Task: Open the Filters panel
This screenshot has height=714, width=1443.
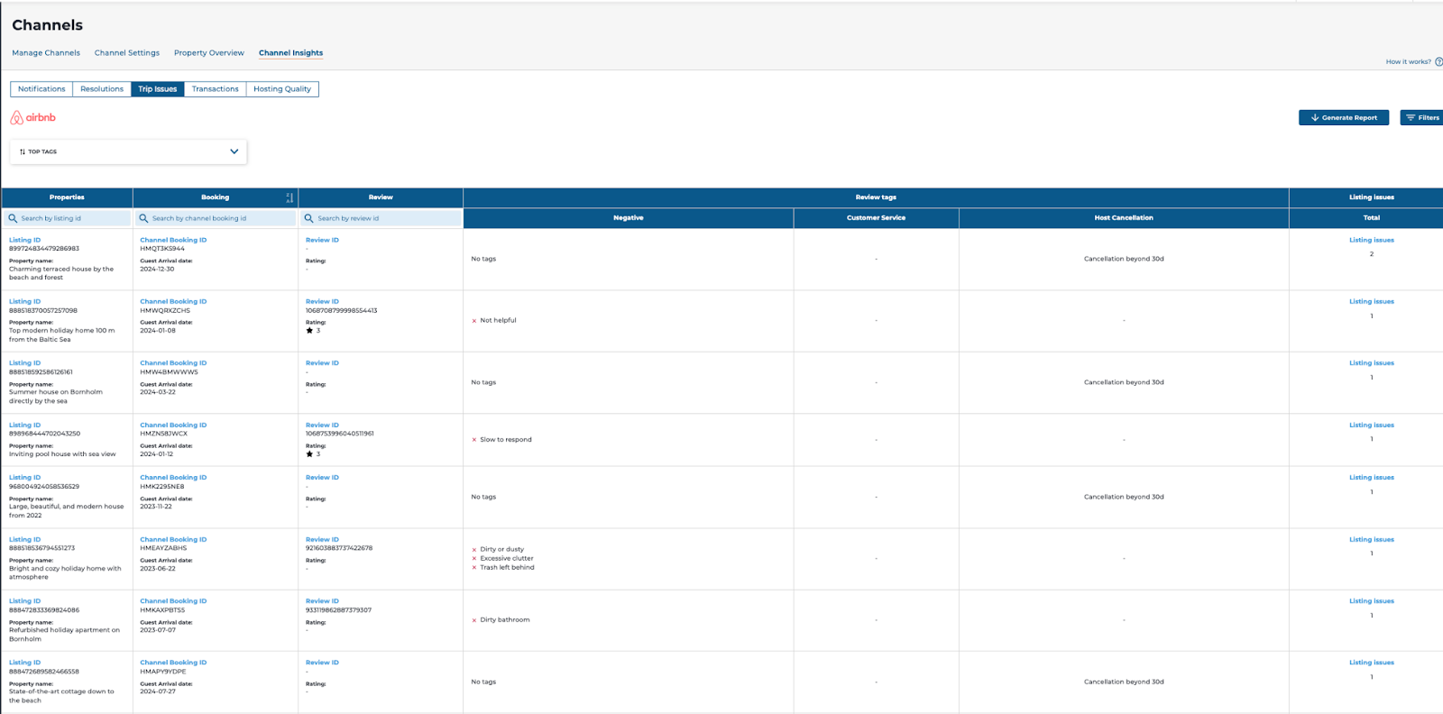Action: point(1422,118)
